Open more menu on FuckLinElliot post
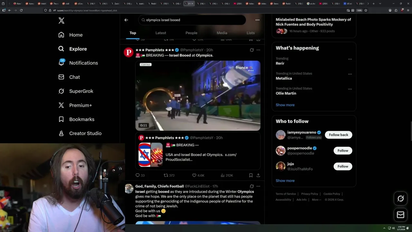Viewport: 412px width, 232px height. [258, 186]
